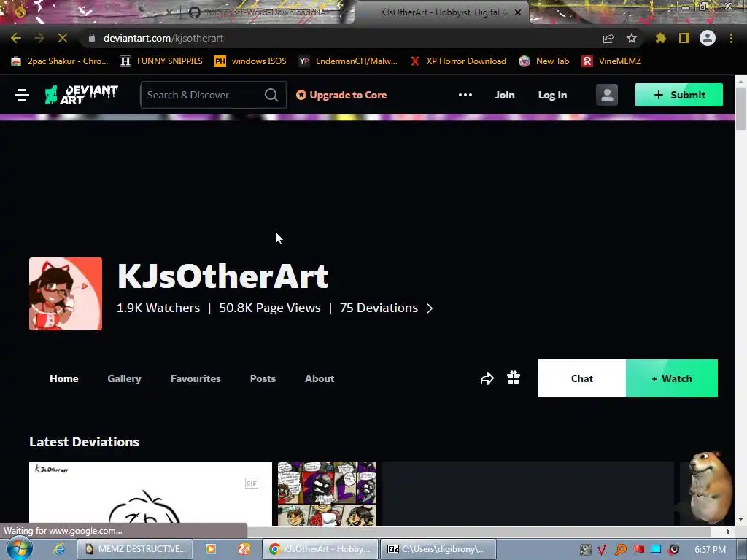Click the orange magnifier tray icon
This screenshot has width=747, height=560.
[620, 550]
